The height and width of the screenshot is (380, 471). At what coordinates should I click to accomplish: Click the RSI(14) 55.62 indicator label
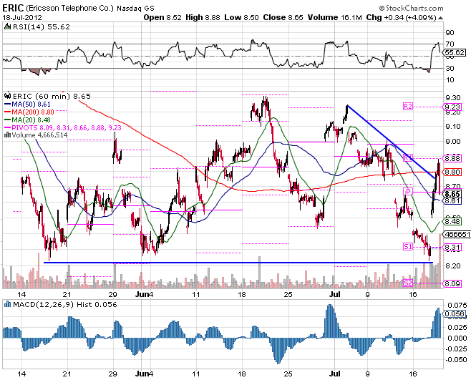(42, 27)
